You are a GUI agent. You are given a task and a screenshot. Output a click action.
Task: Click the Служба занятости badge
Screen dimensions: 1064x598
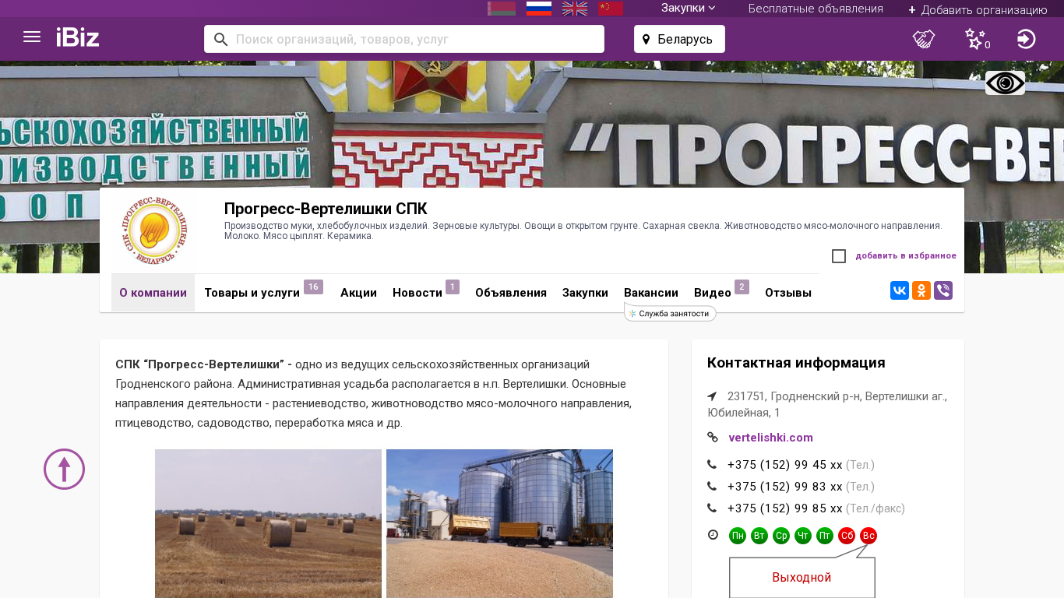[670, 313]
